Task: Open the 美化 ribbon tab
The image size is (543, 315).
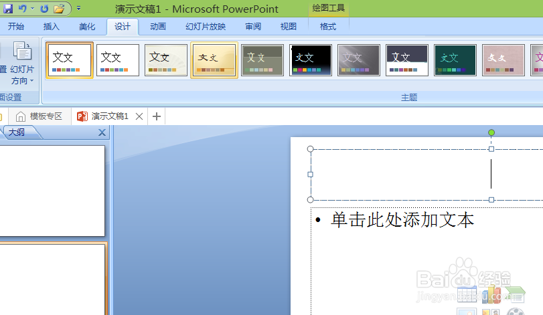Action: 87,27
